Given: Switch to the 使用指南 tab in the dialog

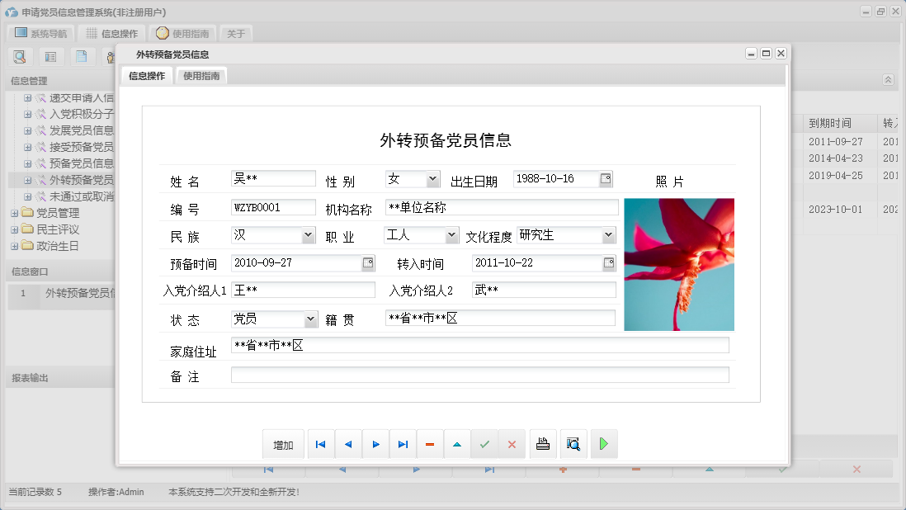Looking at the screenshot, I should (x=201, y=76).
